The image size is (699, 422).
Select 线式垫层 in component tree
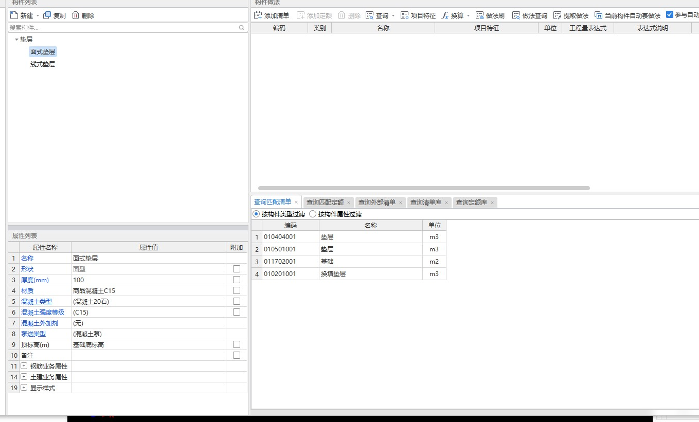[x=43, y=64]
